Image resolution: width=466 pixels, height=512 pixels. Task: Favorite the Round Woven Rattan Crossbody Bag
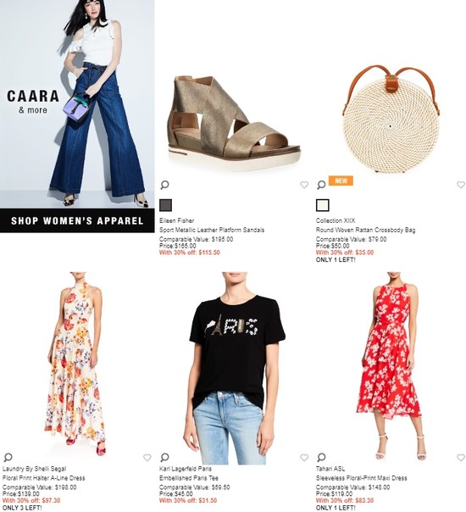pyautogui.click(x=461, y=185)
